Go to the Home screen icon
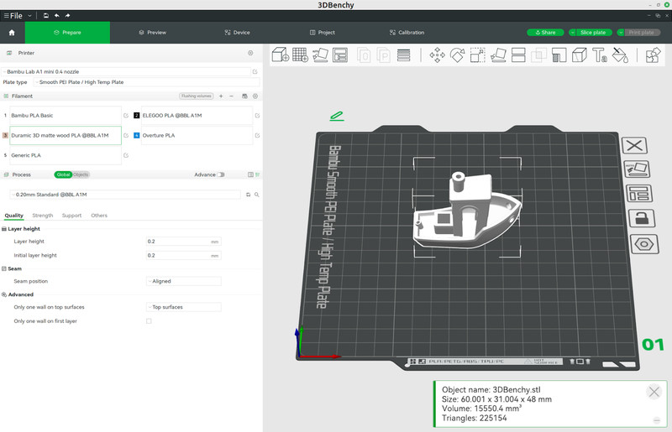The image size is (672, 432). click(12, 33)
